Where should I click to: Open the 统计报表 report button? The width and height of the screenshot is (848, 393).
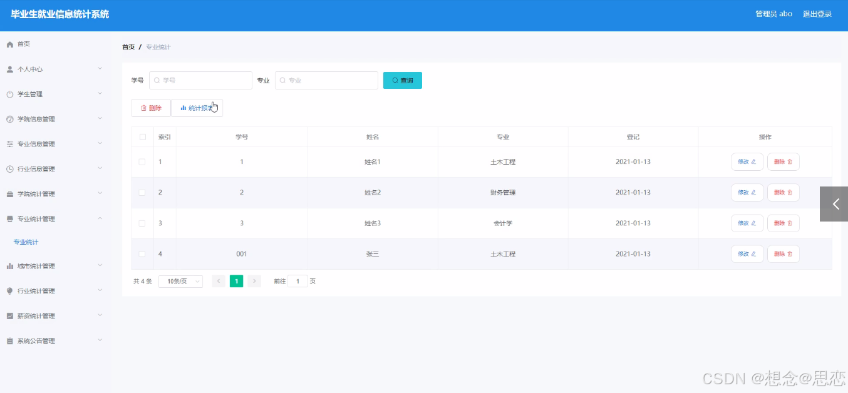(x=197, y=108)
